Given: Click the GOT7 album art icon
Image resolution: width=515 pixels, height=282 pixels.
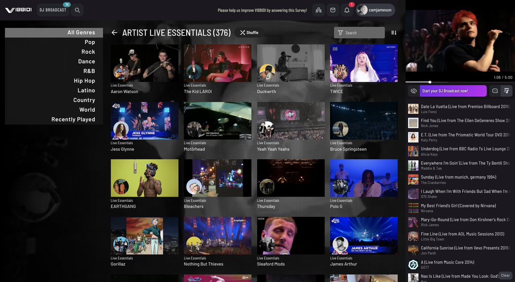Looking at the screenshot, I should (x=413, y=264).
